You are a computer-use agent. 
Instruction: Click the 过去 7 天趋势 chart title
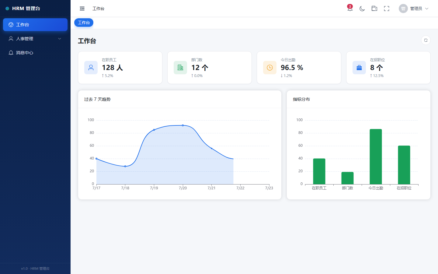[x=97, y=99]
